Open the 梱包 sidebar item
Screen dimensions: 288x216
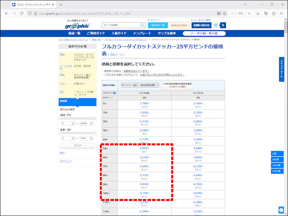tap(62, 153)
